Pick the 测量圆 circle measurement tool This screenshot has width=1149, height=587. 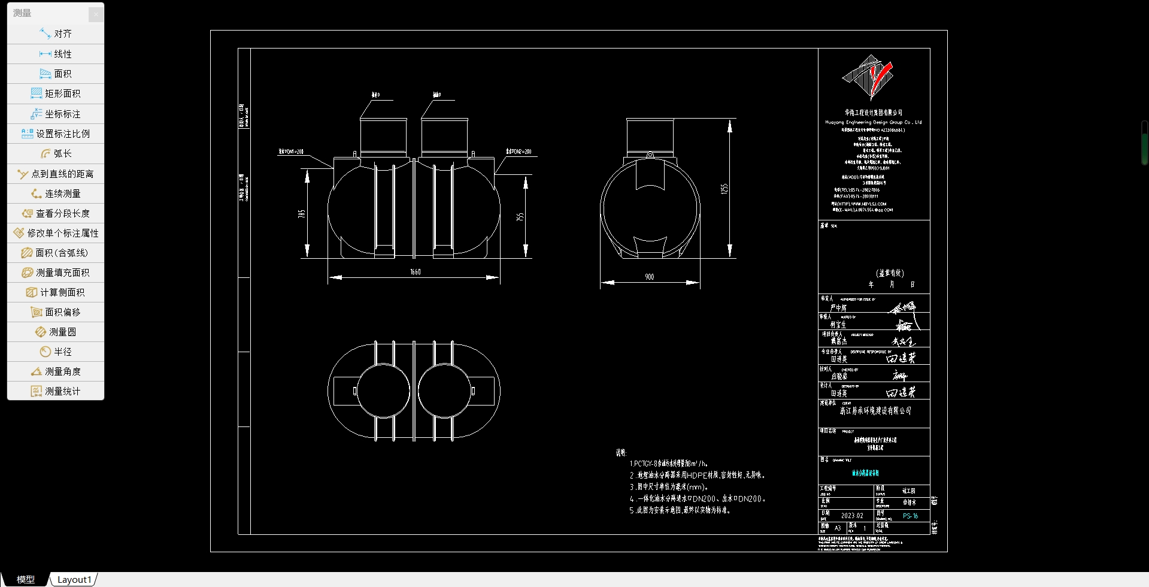click(56, 332)
